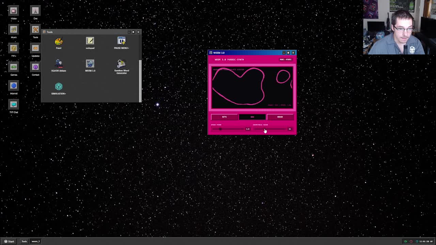Viewport: 436px width, 245px height.
Task: Launch SQUOB deluxe in the Tools window
Action: 59,66
